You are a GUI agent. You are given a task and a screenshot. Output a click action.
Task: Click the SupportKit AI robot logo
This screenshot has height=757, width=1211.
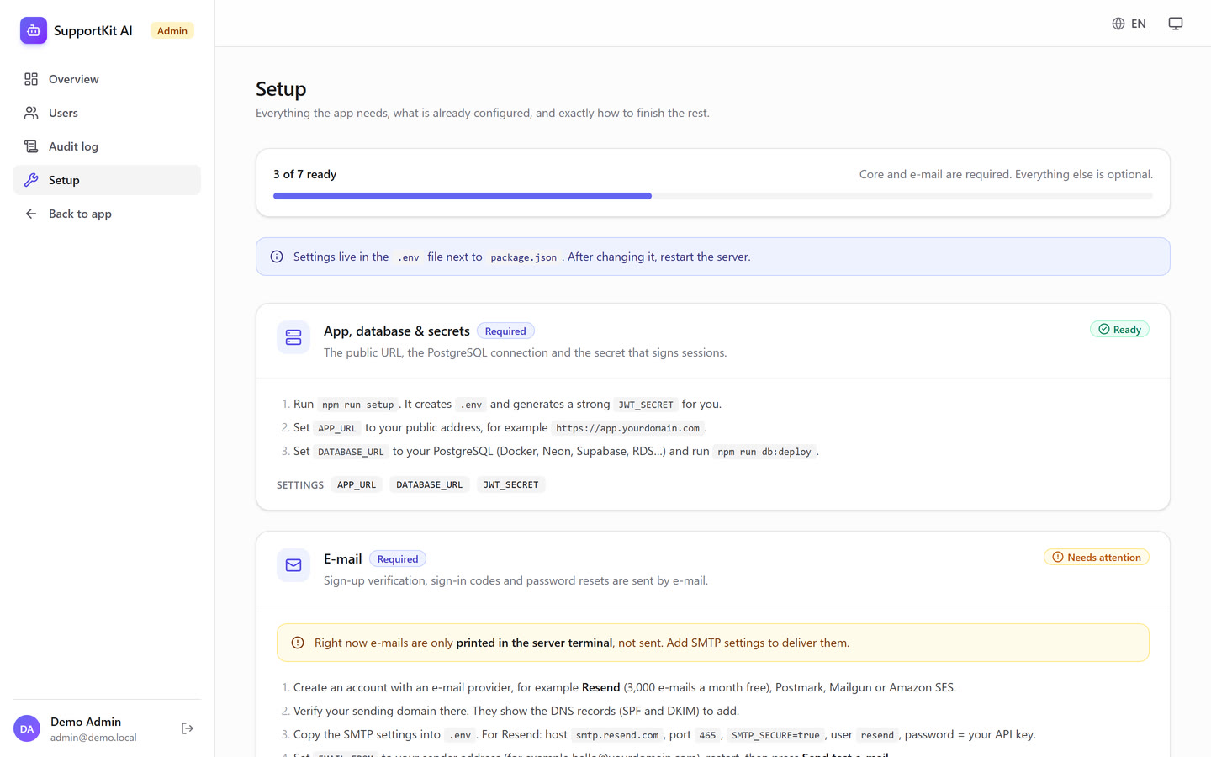tap(34, 30)
